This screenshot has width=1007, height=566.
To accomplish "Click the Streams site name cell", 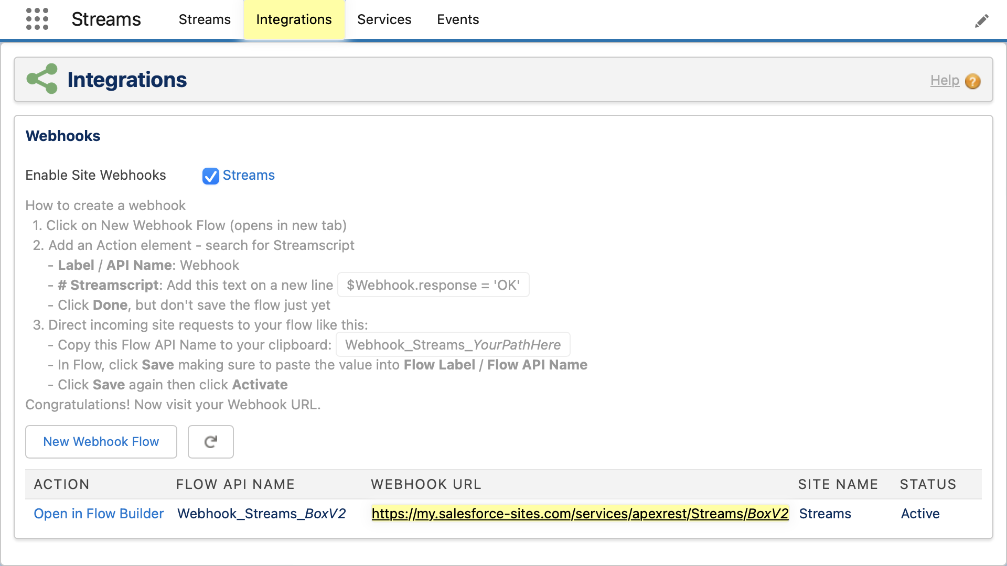I will click(x=825, y=514).
